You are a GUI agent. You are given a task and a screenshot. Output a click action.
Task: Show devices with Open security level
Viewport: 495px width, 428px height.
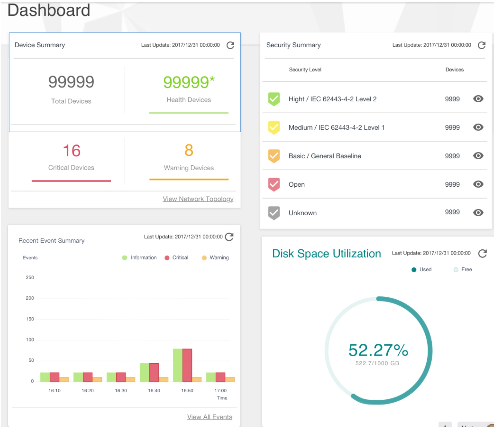(478, 184)
